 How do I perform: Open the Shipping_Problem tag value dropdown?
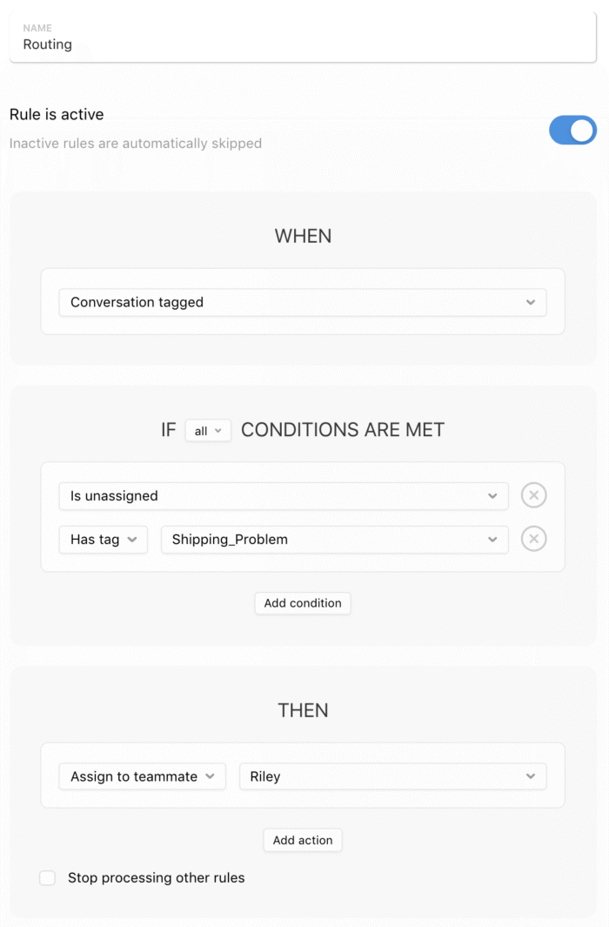tap(334, 539)
